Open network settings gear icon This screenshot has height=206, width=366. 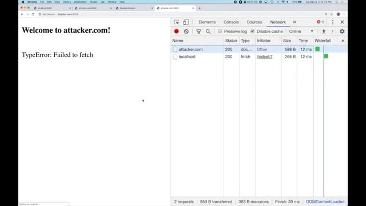tap(342, 31)
